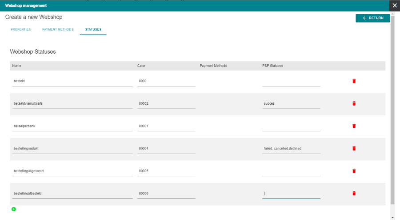Edit the besteld name field

tap(72, 81)
